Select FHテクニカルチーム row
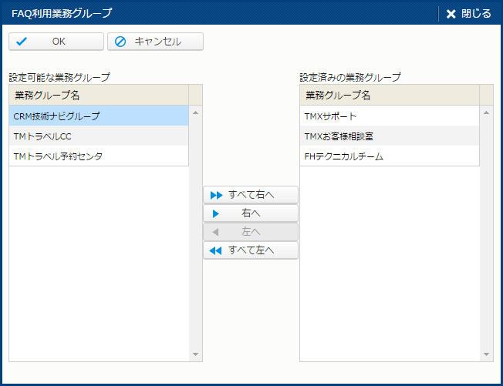 390,156
